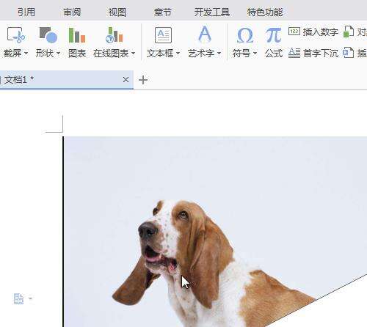Open the 开发工具 tab
The image size is (367, 327).
(x=212, y=12)
